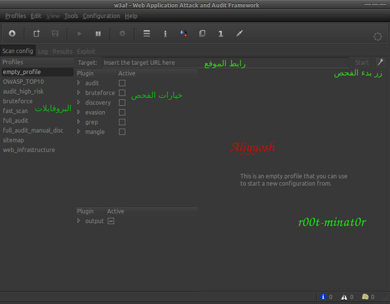Click the upper Plugin column header
Image resolution: width=390 pixels, height=304 pixels.
(x=97, y=74)
